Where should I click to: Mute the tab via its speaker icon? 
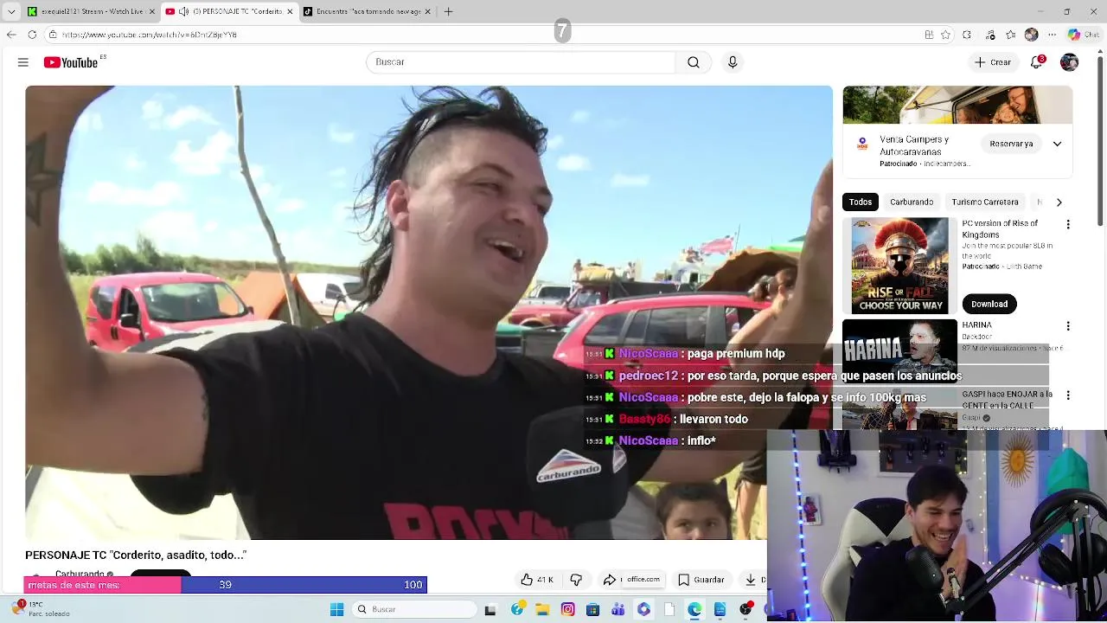(184, 12)
